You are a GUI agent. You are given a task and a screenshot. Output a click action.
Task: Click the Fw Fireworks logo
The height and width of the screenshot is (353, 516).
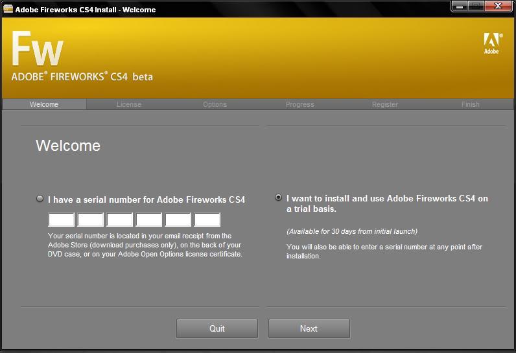pos(38,50)
